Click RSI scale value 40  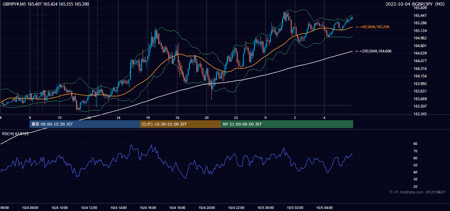(x=415, y=172)
